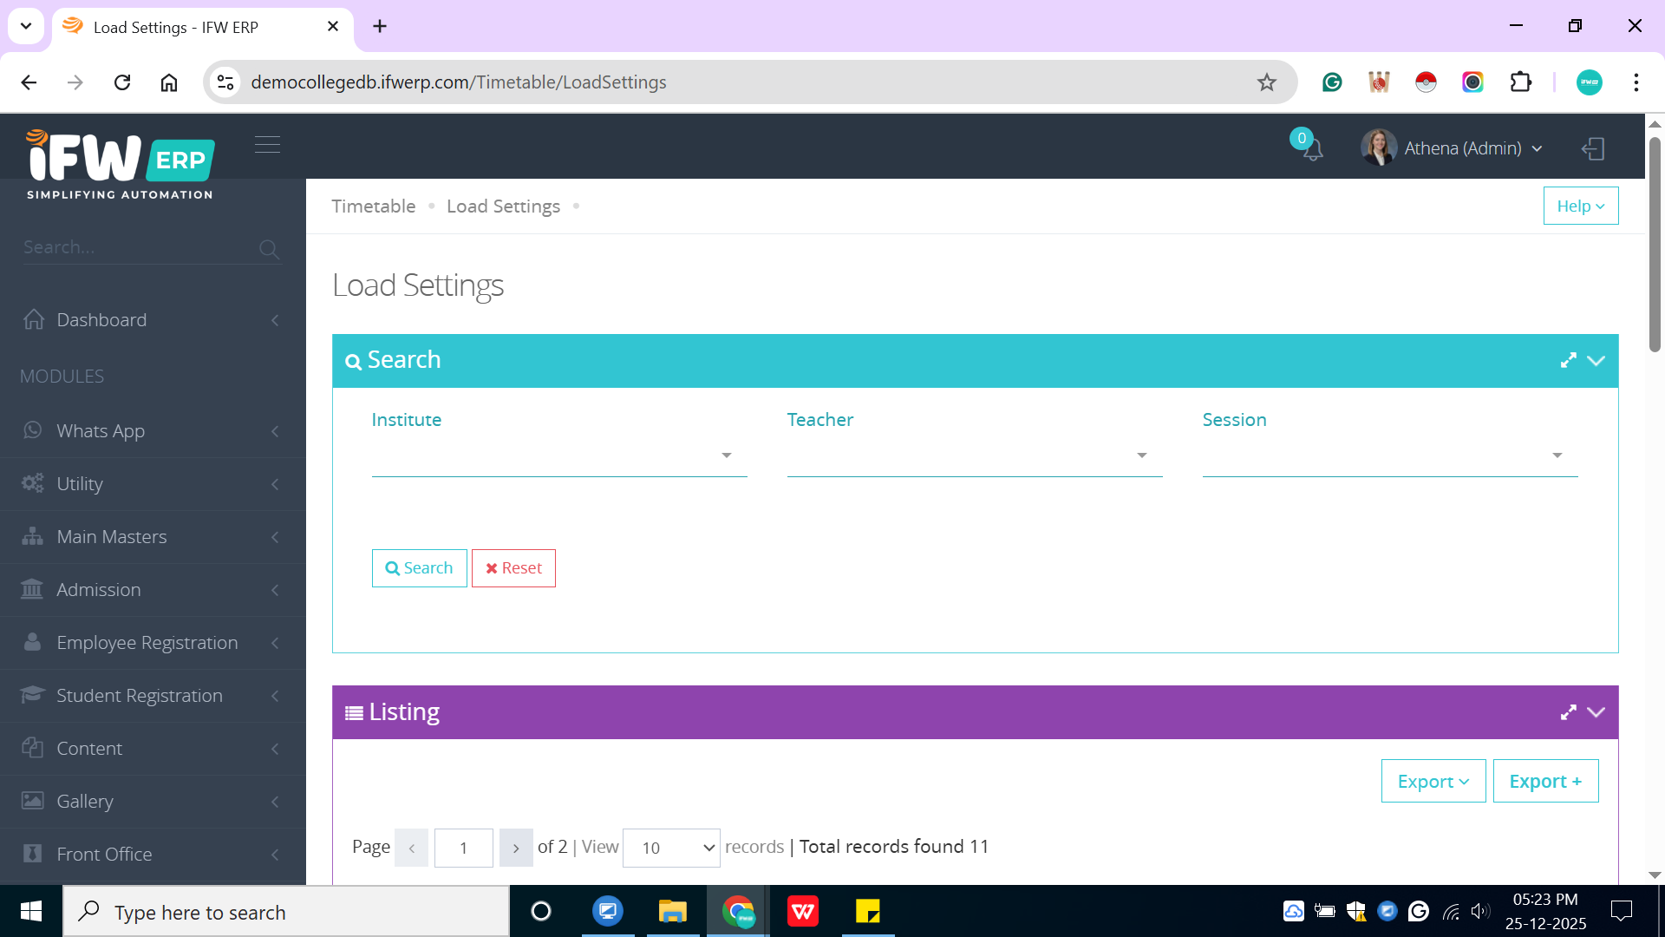The image size is (1665, 937).
Task: Maximize the Listing panel with expand icon
Action: 1568,712
